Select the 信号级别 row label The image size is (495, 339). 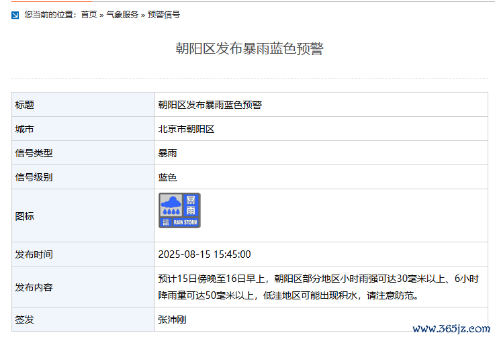click(x=34, y=177)
